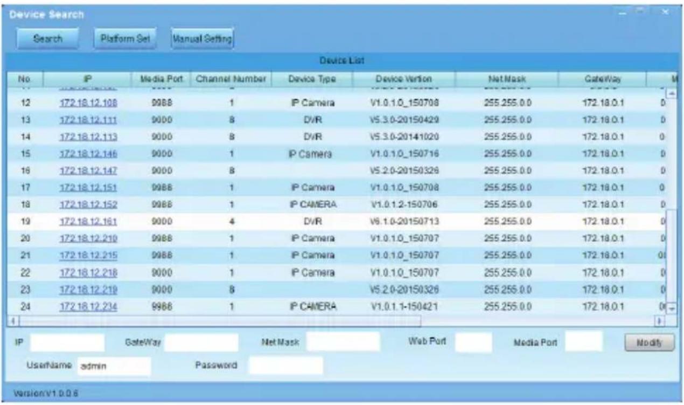Open IP link 172.18.12.152
Viewport: 684px width, 405px height.
pos(89,204)
